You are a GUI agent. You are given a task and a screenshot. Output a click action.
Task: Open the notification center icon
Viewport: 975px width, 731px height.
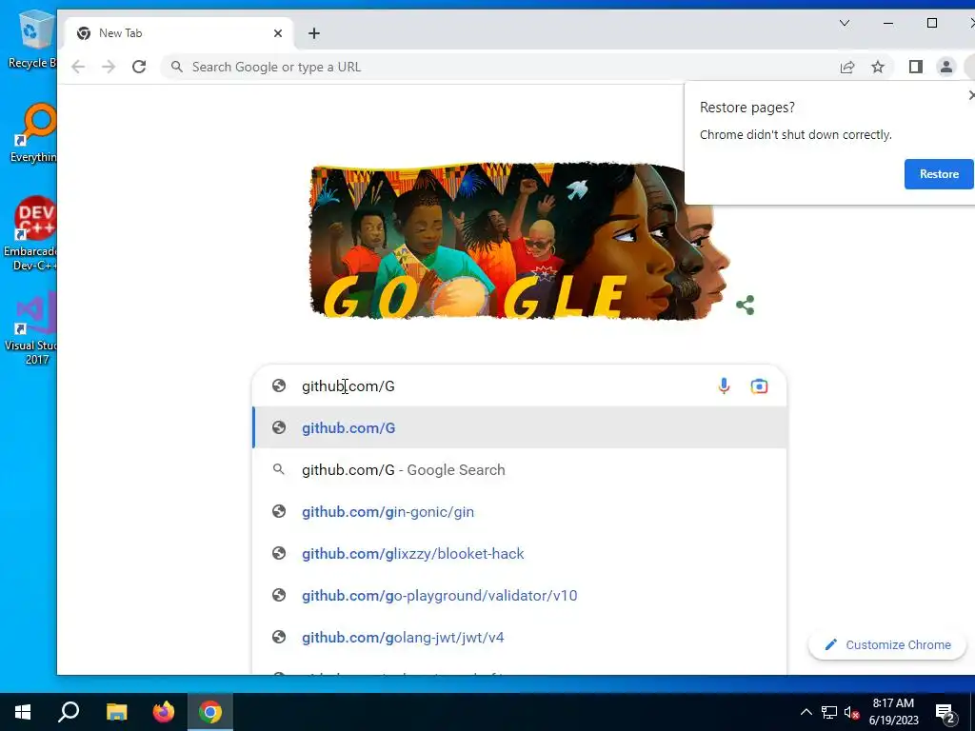tap(945, 713)
